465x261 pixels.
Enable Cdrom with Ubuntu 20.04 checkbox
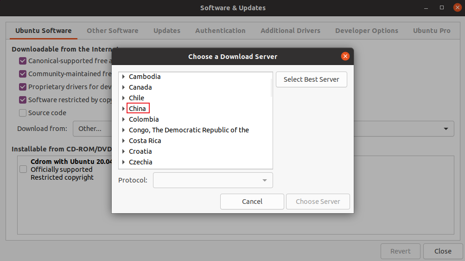[23, 170]
